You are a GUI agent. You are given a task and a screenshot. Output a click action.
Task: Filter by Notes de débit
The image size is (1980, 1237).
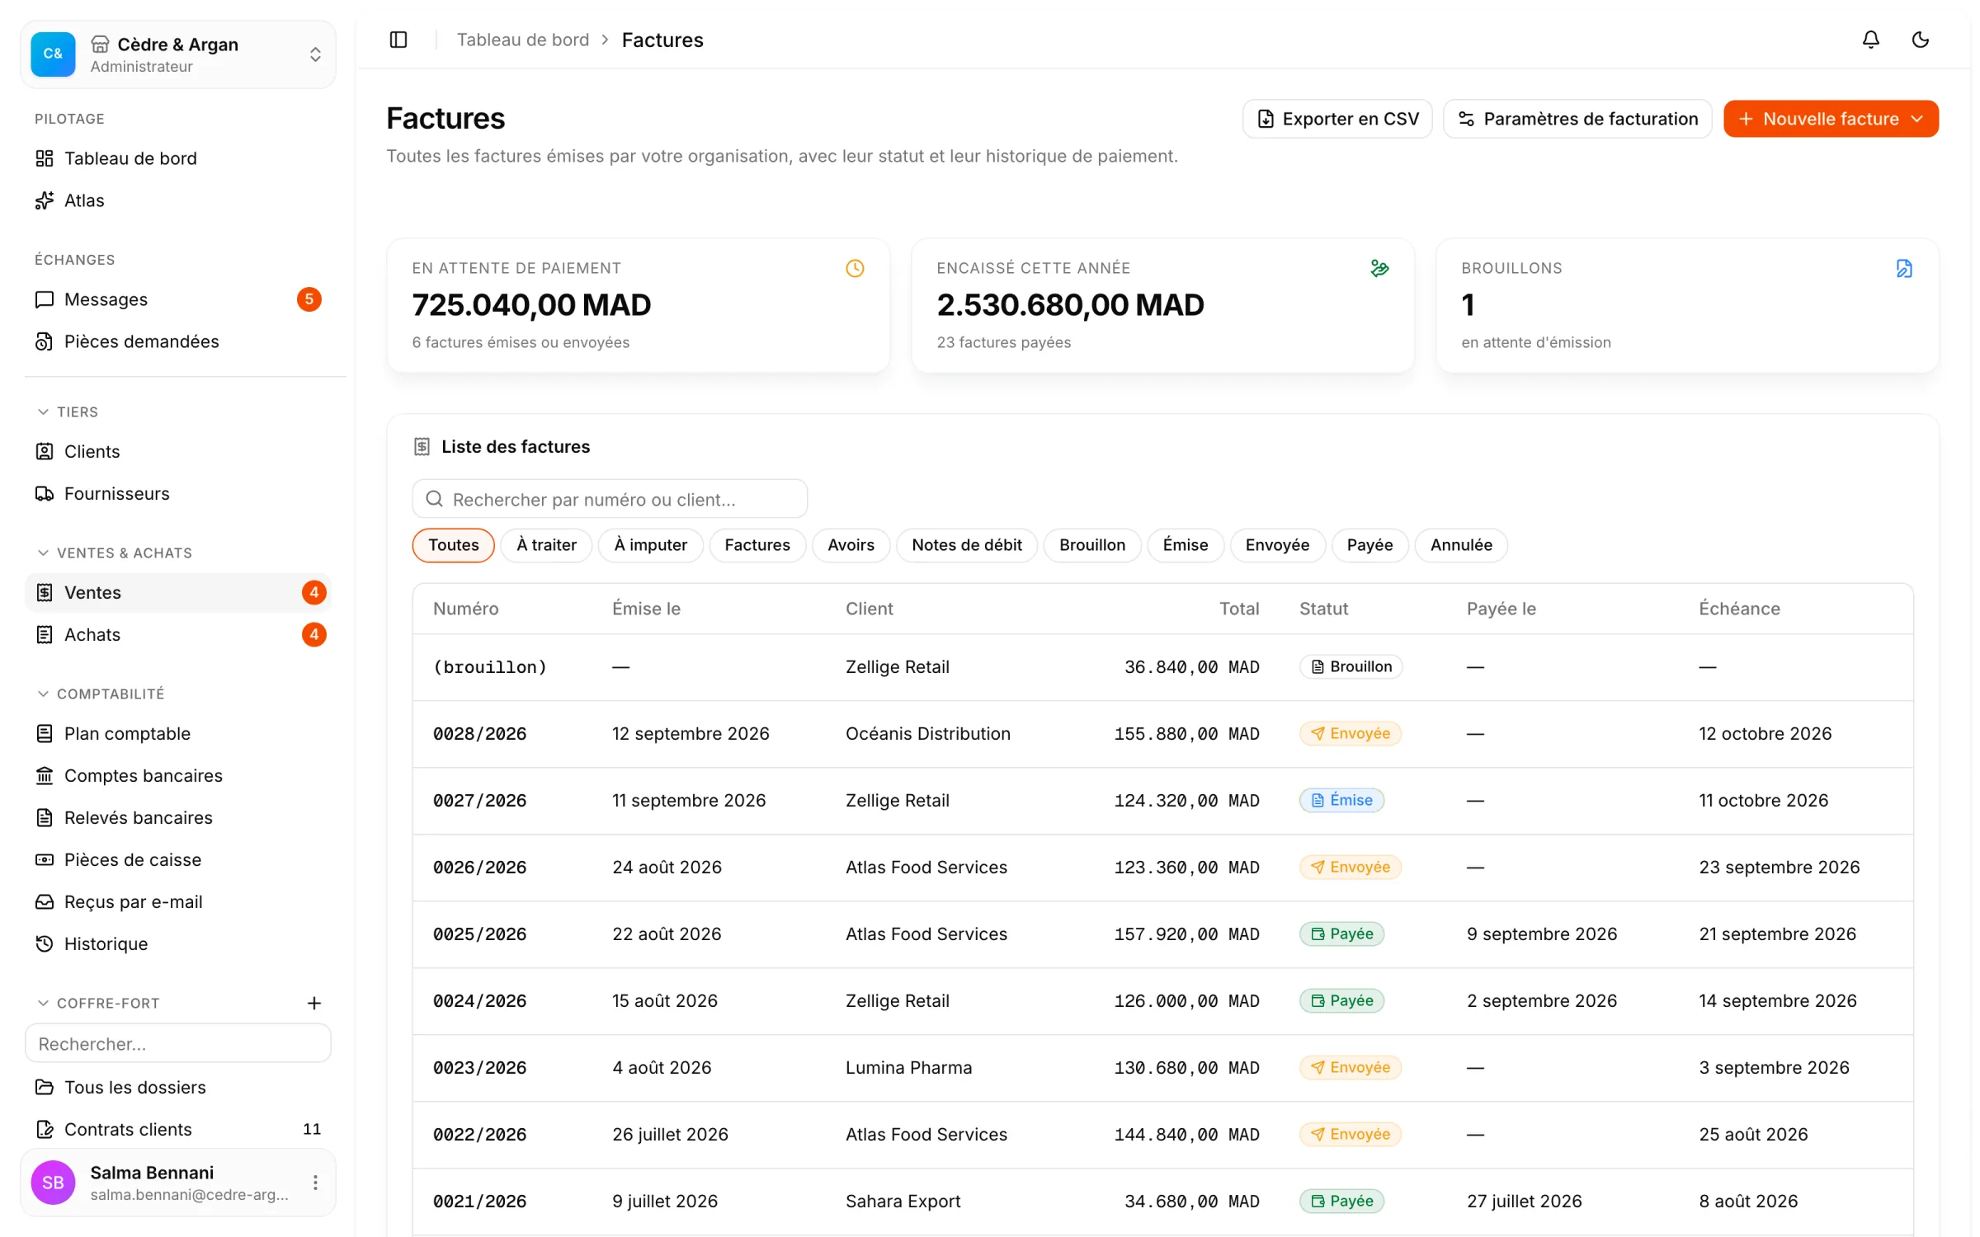coord(967,545)
